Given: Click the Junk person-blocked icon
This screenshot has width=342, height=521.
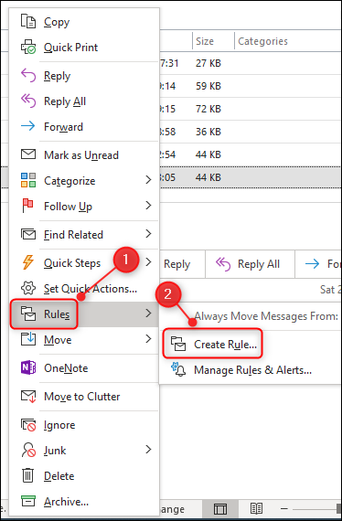Looking at the screenshot, I should tap(28, 450).
